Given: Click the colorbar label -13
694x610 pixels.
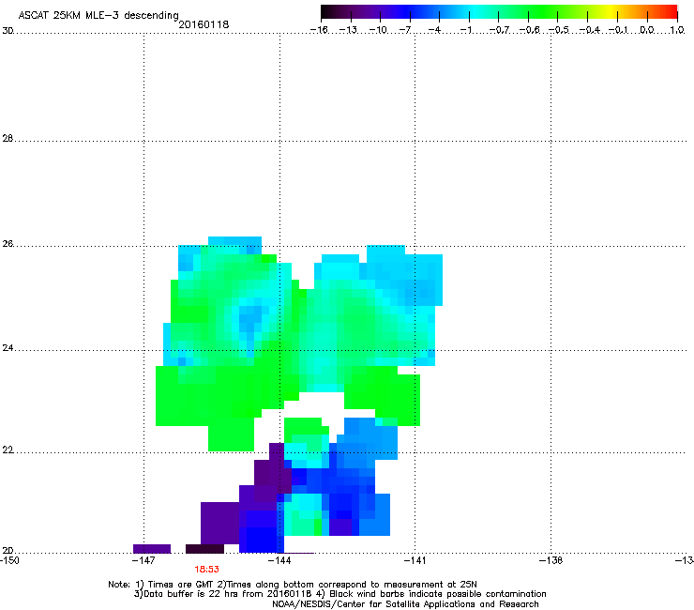Looking at the screenshot, I should 348,30.
